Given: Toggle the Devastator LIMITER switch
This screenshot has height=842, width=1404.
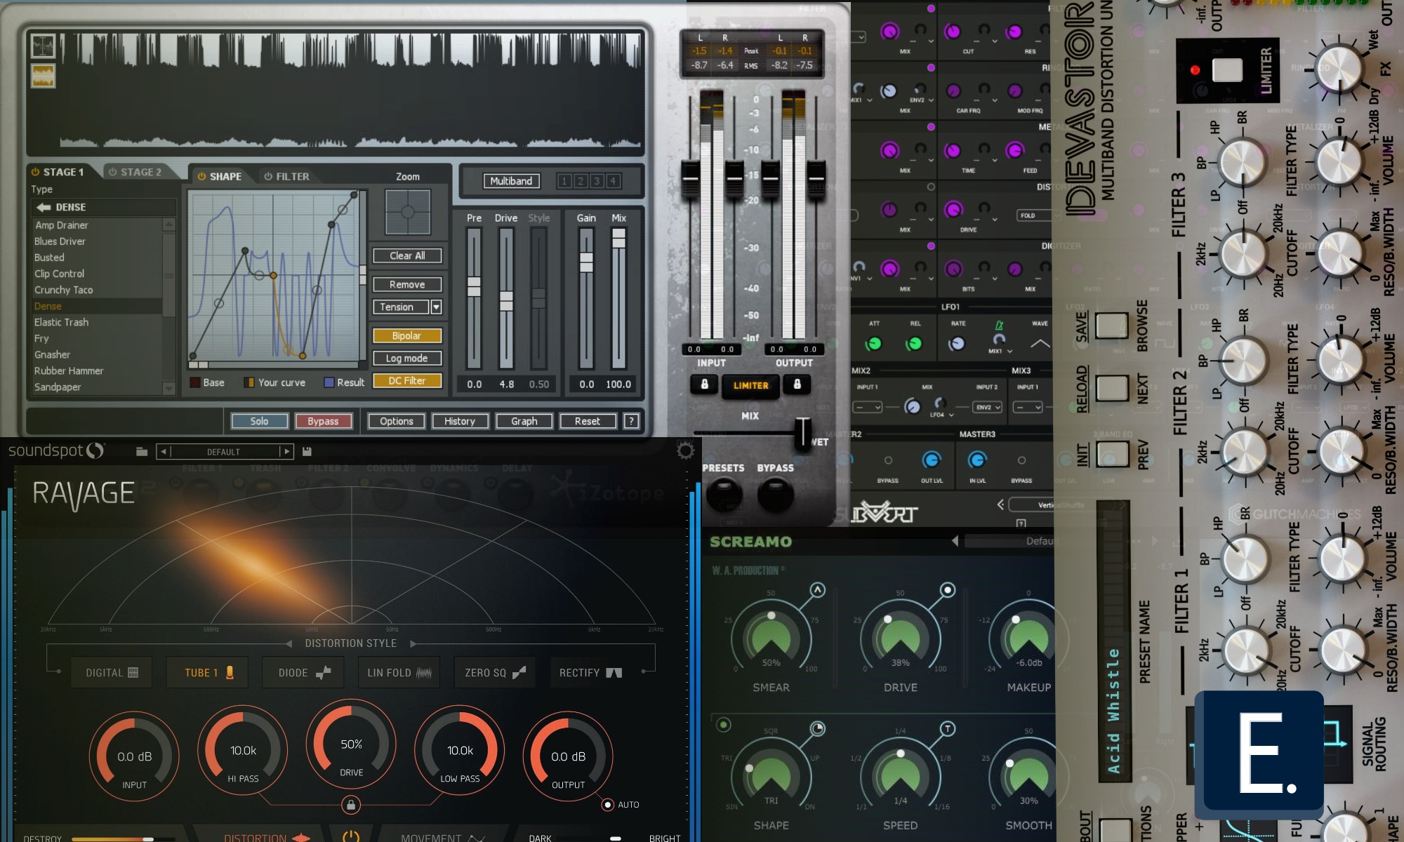Looking at the screenshot, I should [x=1227, y=70].
